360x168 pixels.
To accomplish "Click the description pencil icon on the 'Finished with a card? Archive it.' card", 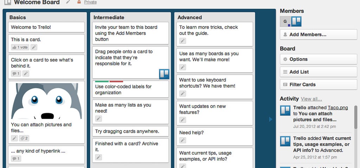I will [98, 157].
